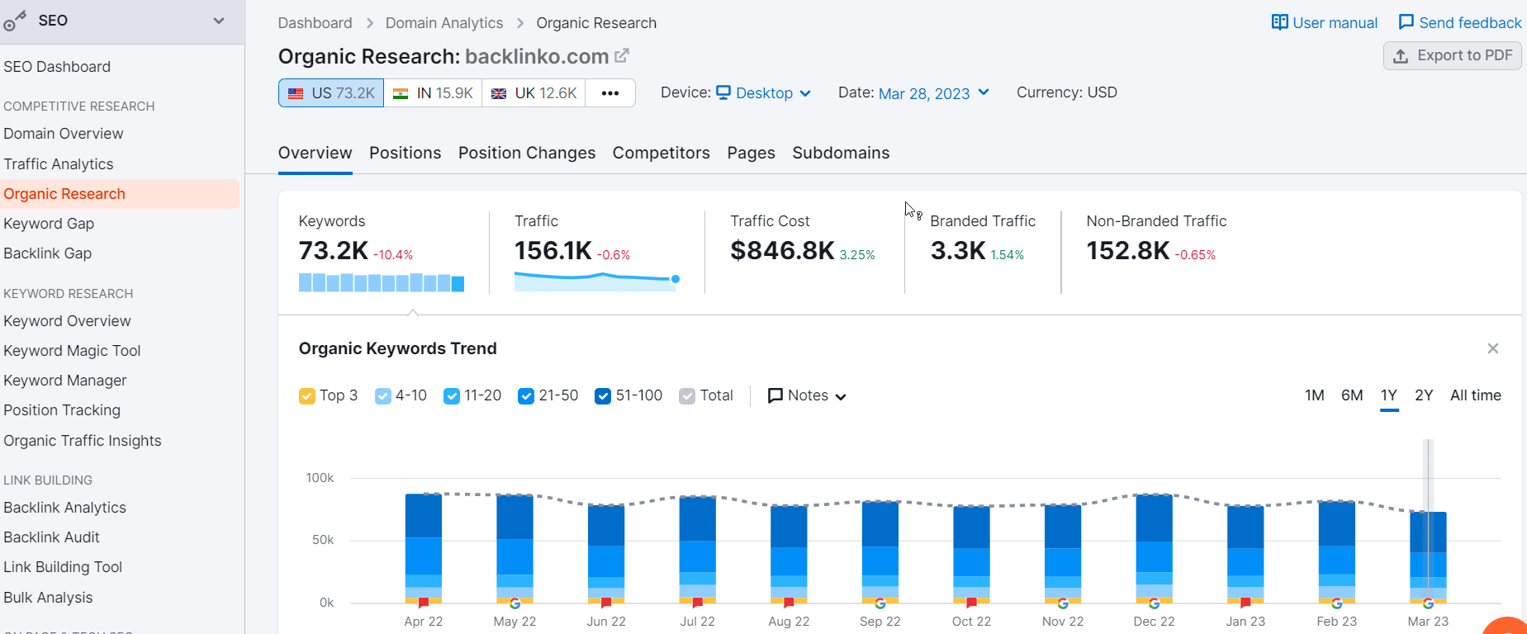Viewport: 1527px width, 634px height.
Task: Click the Google update icon on May 22
Action: point(515,603)
